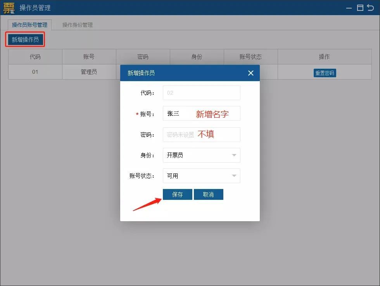Screen dimensions: 380x286
Task: Click the gold 票 app logo
Action: click(9, 7)
